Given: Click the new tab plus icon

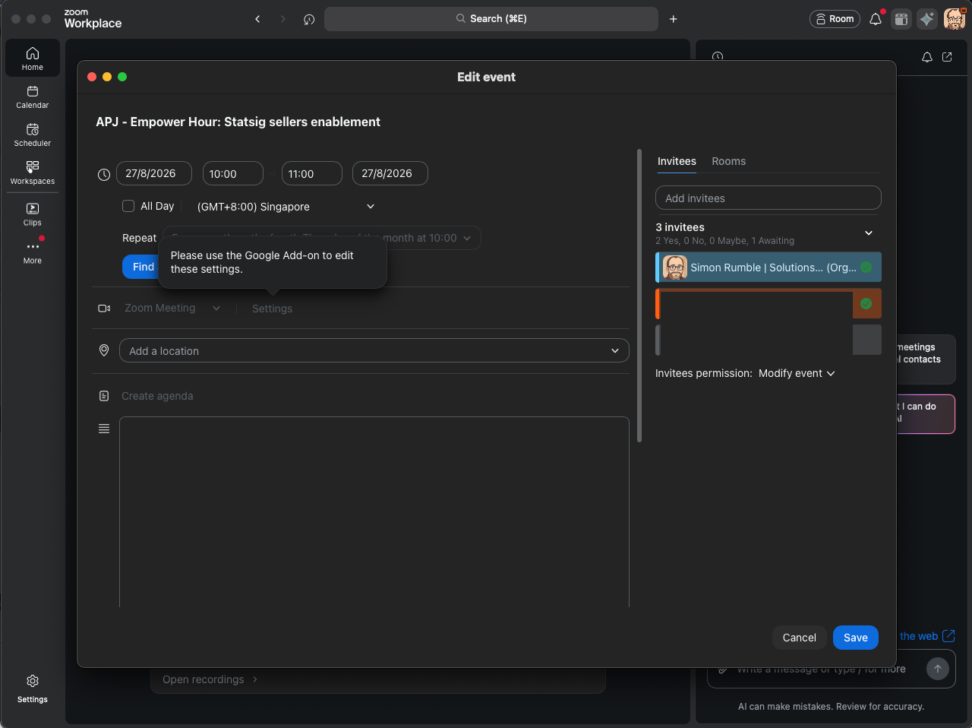Looking at the screenshot, I should (x=673, y=19).
